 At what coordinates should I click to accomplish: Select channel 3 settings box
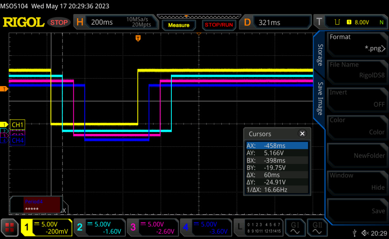point(153,227)
